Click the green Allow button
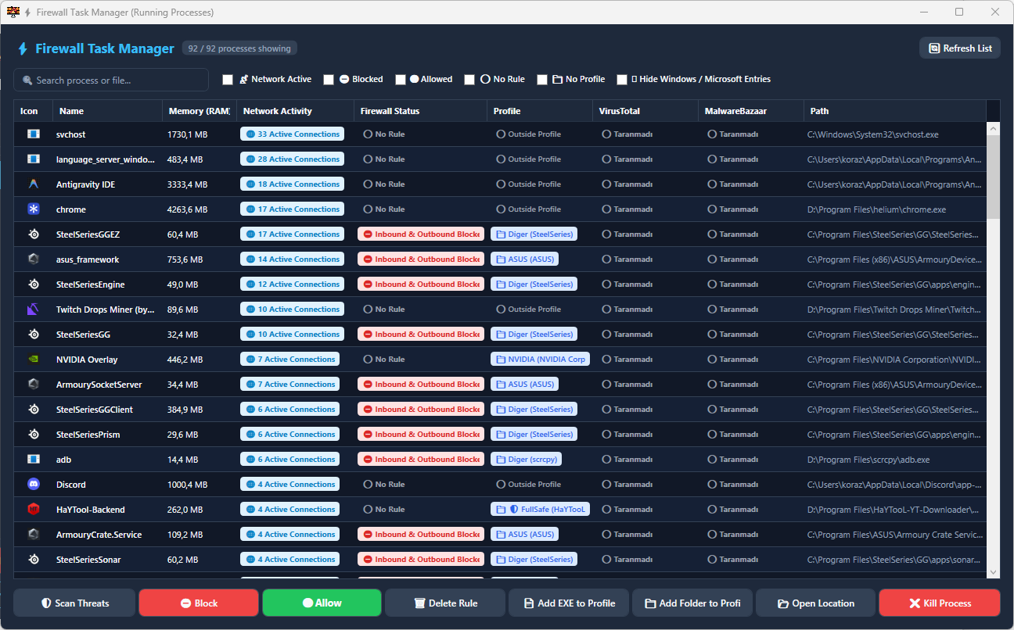 (x=322, y=603)
